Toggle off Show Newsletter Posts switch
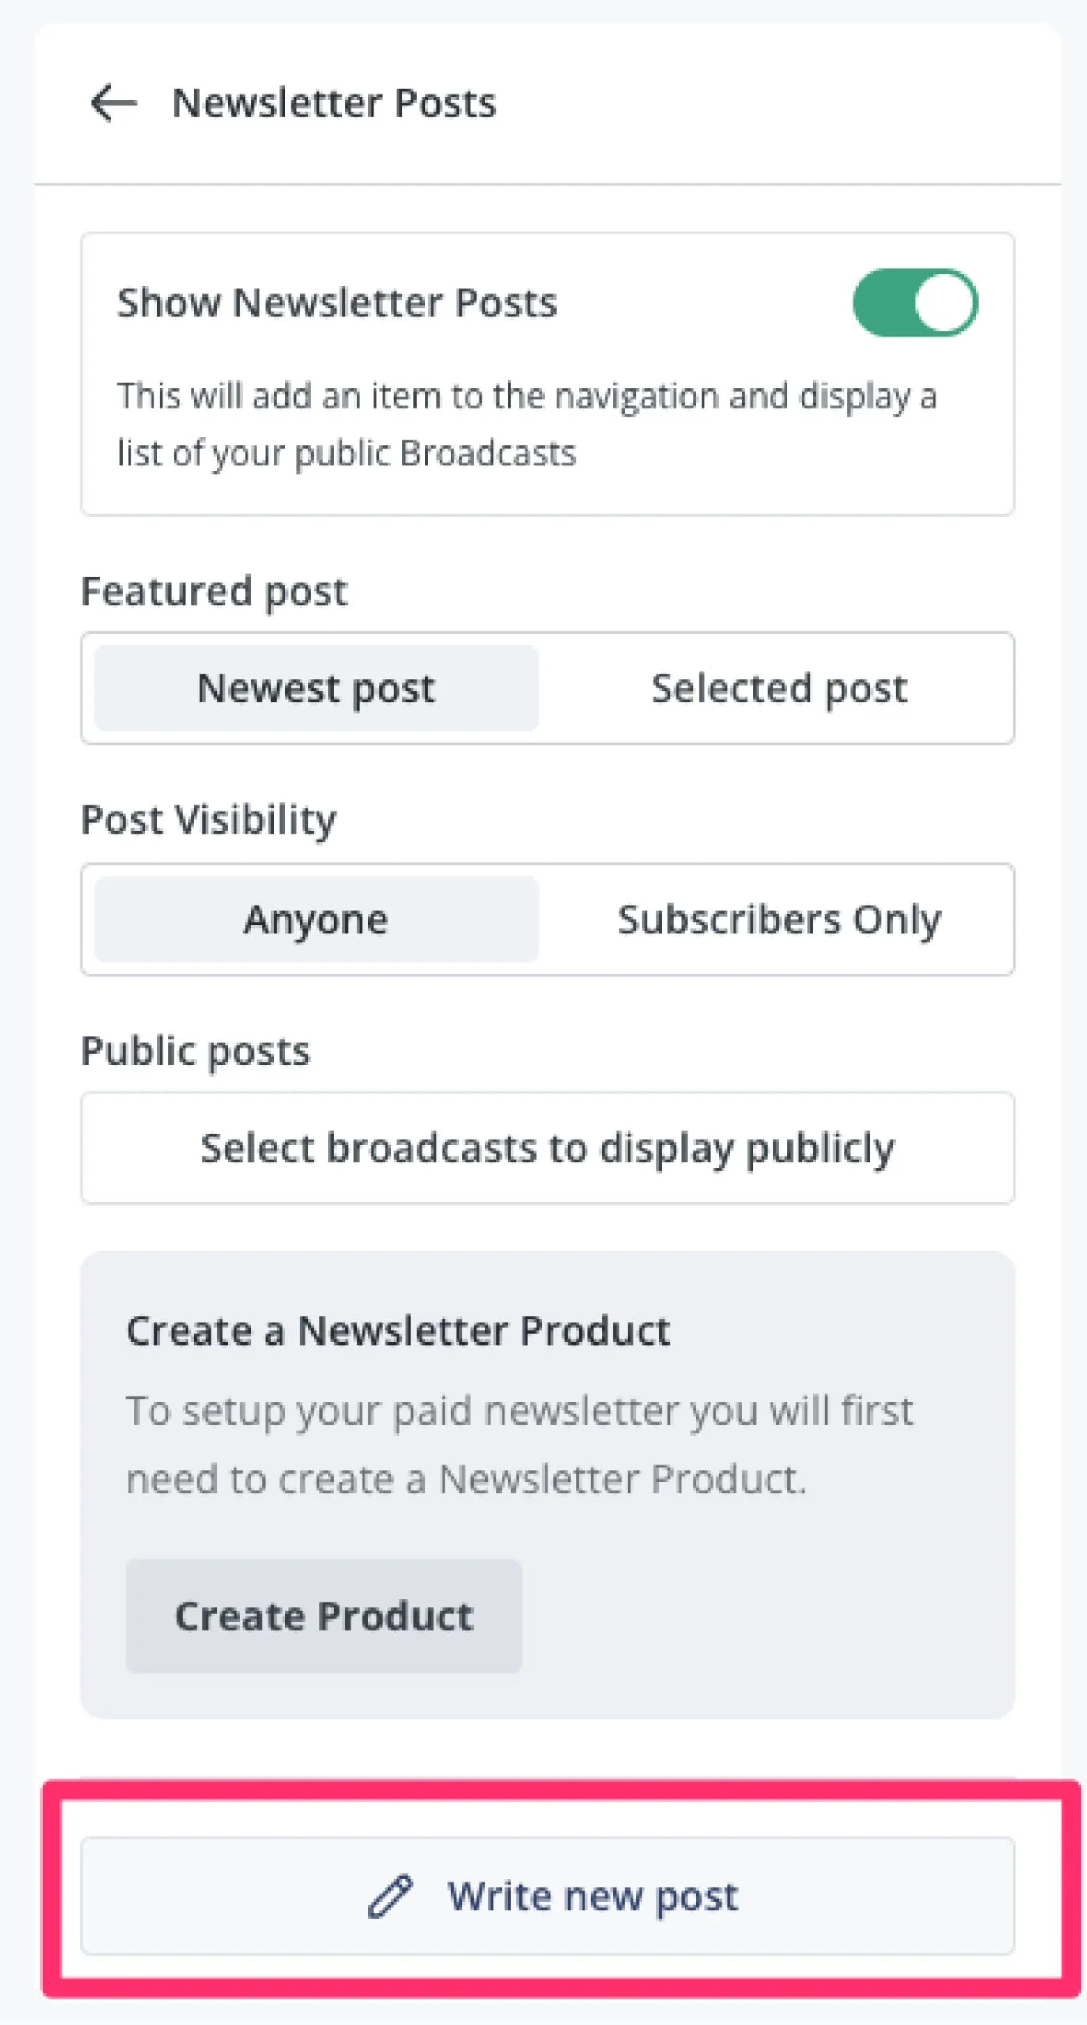The width and height of the screenshot is (1087, 2025). point(915,303)
